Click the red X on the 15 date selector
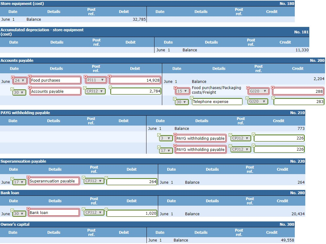 point(175,88)
